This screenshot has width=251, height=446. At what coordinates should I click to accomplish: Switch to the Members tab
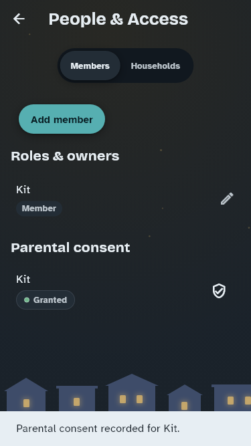[90, 66]
